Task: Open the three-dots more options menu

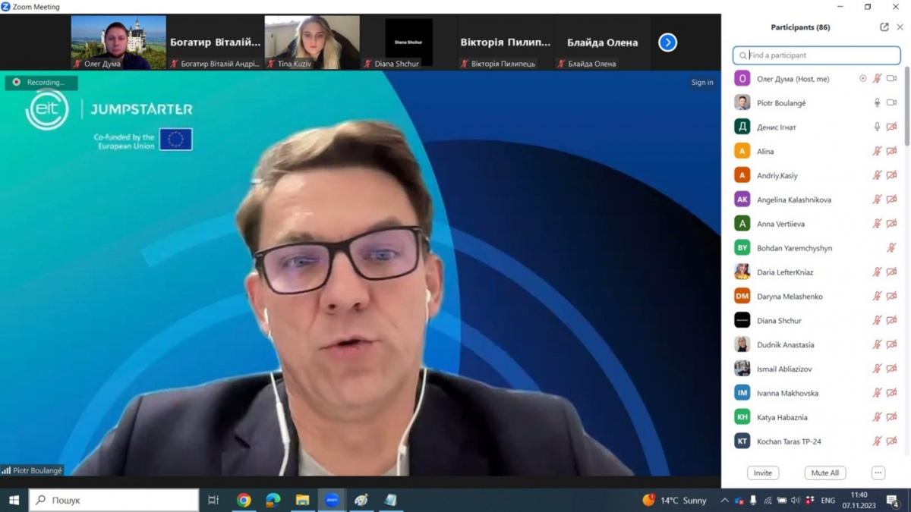Action: (x=878, y=473)
